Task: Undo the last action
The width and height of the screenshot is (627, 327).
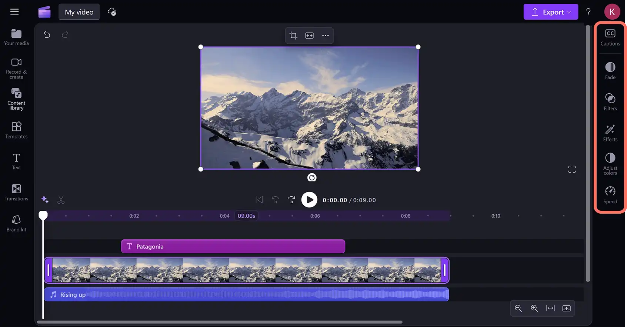Action: 47,34
